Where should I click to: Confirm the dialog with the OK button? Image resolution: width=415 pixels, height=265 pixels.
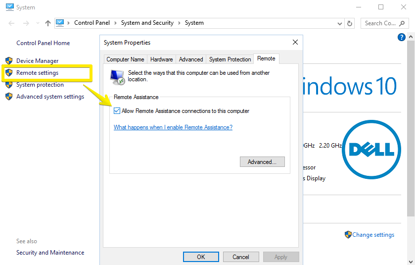click(x=200, y=257)
